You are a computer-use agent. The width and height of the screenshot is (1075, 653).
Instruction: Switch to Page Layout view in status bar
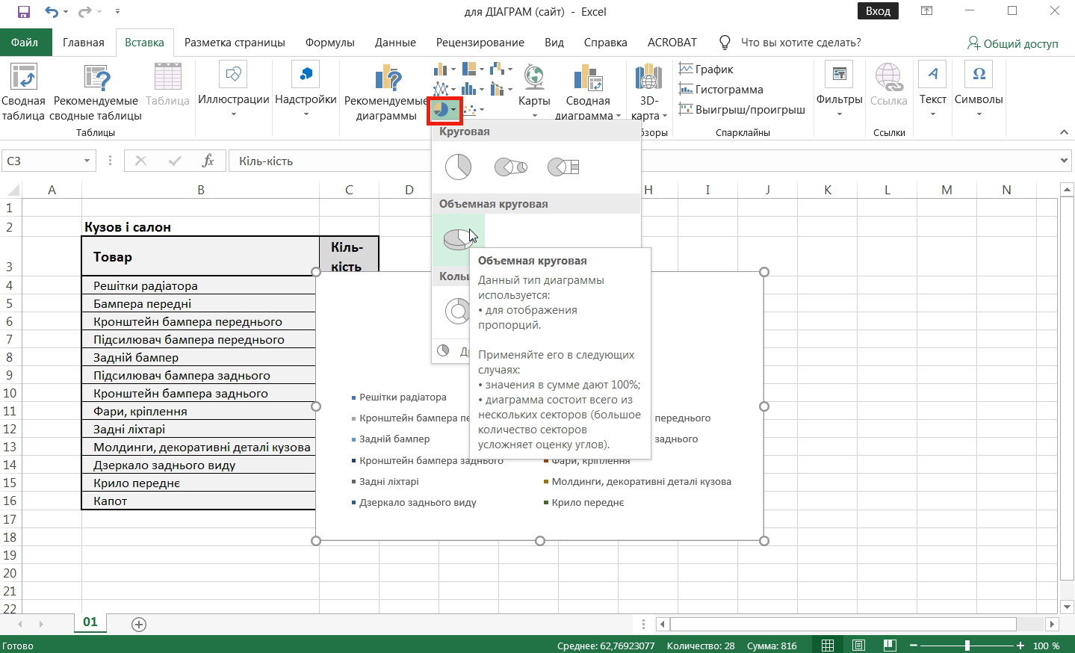pos(858,646)
